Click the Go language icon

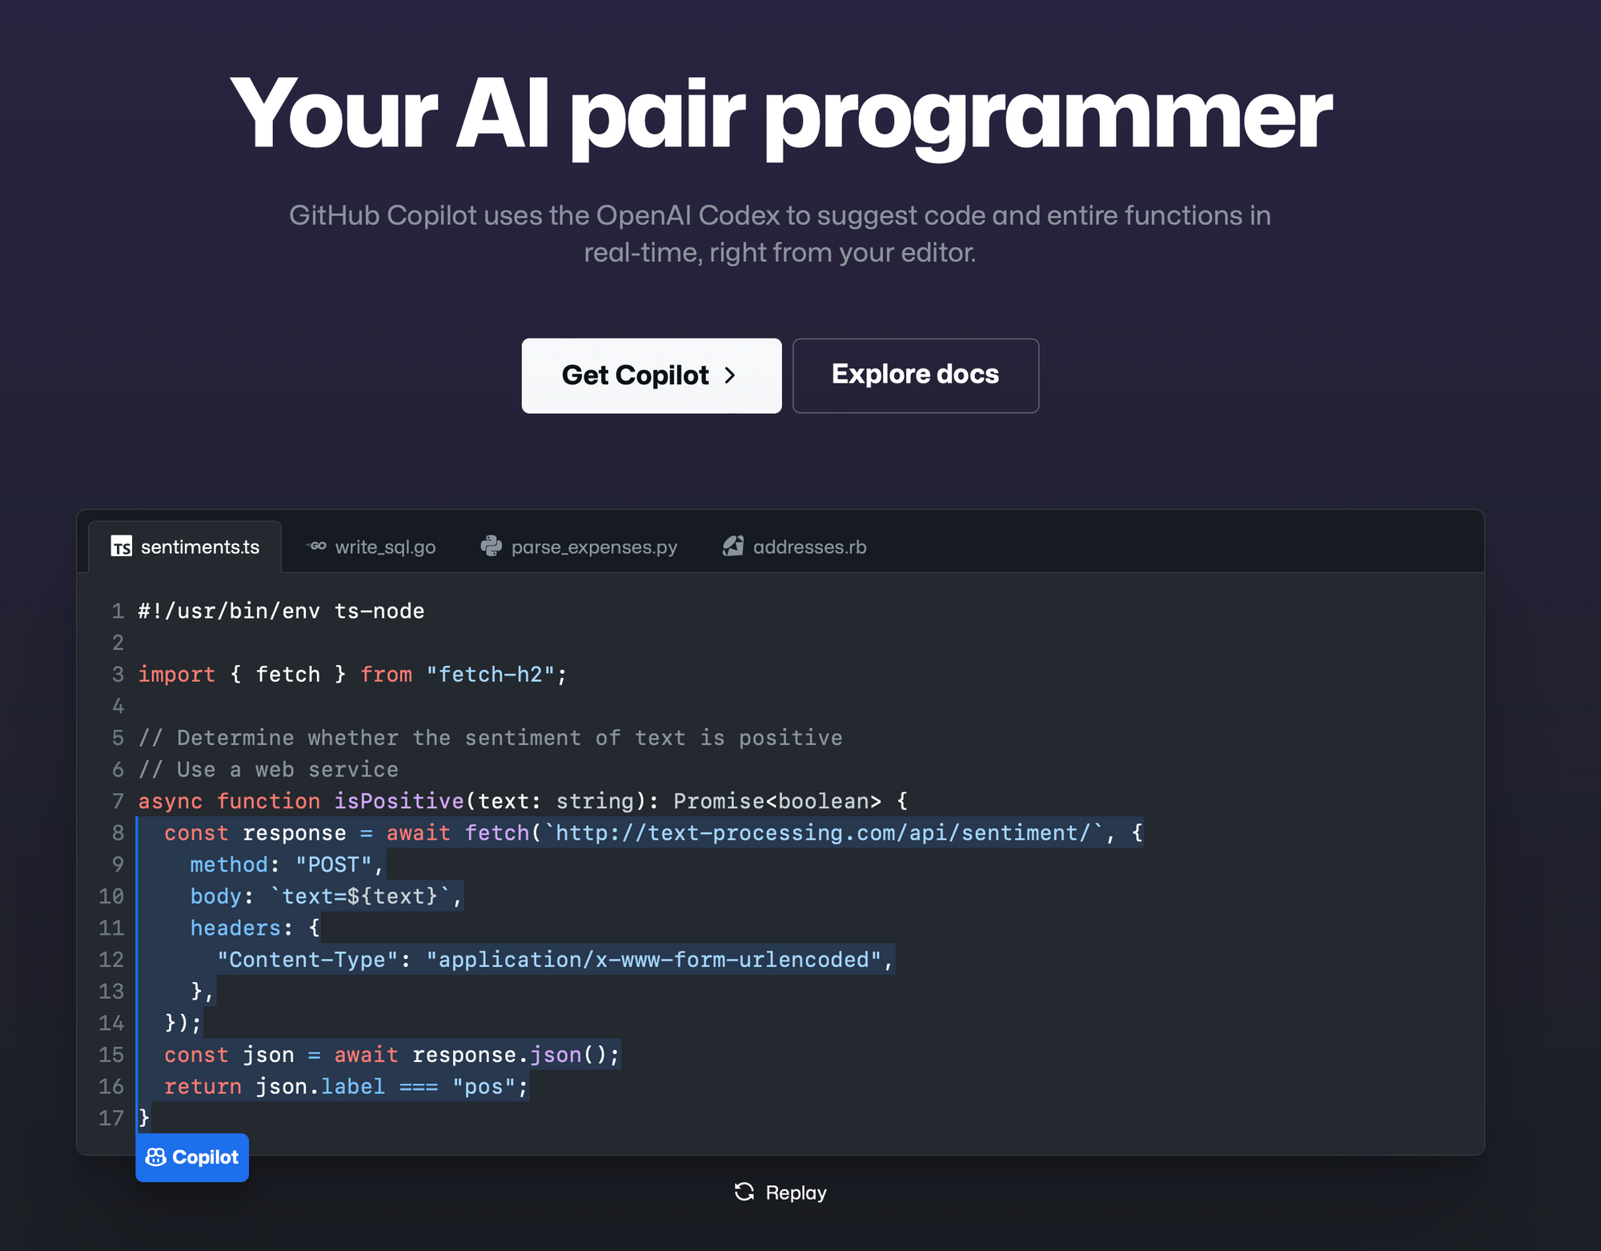316,546
